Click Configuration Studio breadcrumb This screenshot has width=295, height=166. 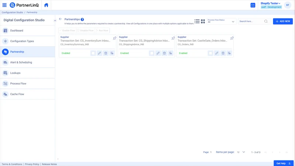click(13, 13)
